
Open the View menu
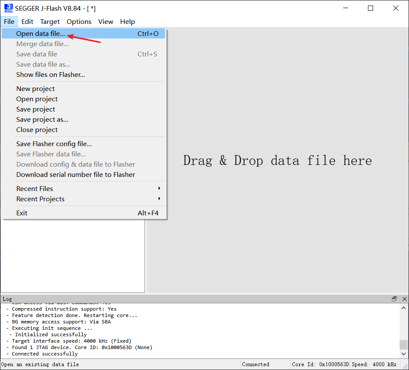click(x=106, y=22)
